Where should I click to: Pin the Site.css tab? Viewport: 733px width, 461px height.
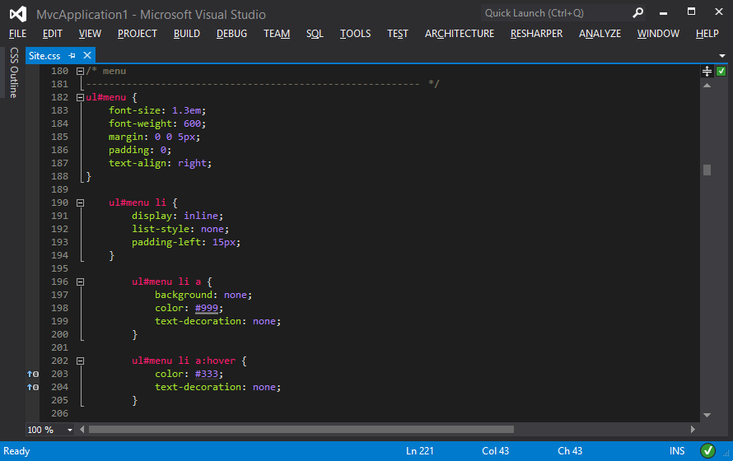point(72,56)
